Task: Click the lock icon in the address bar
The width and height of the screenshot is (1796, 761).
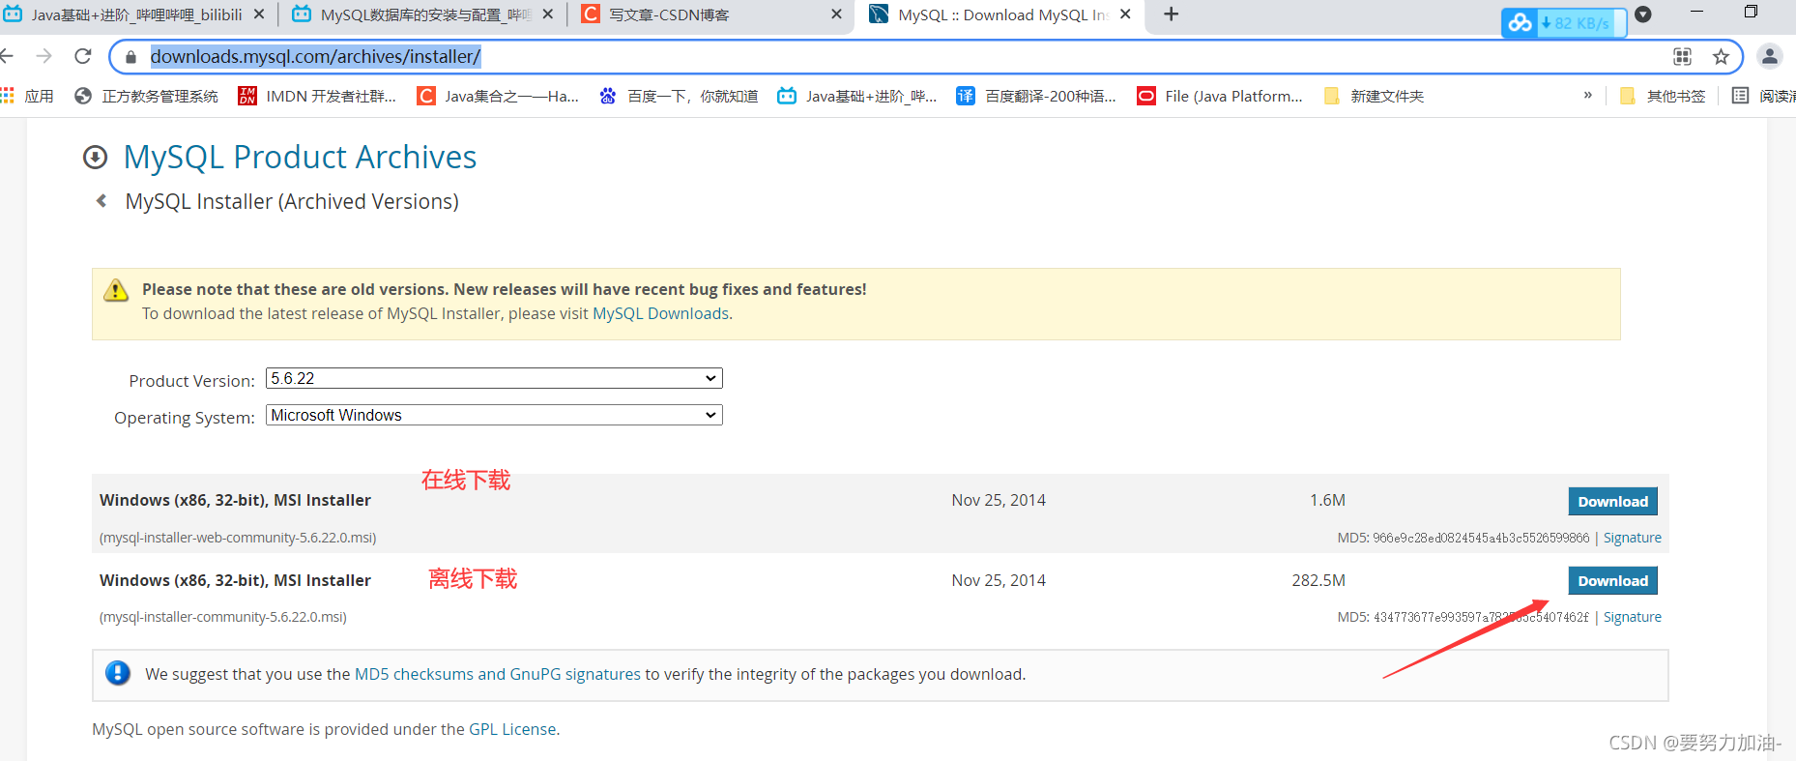Action: click(131, 57)
